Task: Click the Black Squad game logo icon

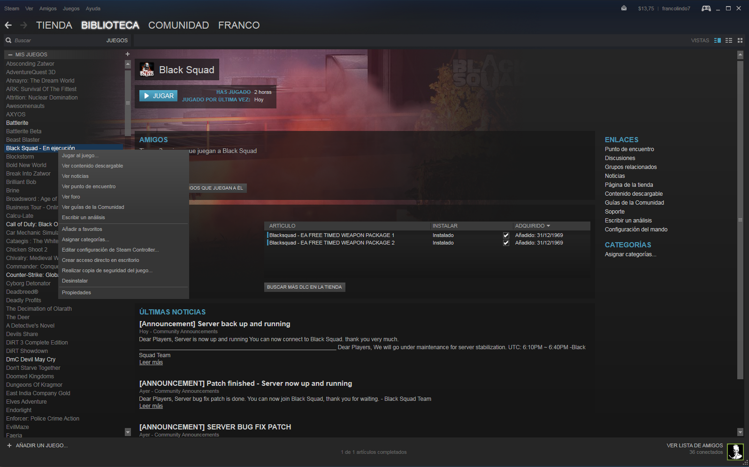Action: 147,69
